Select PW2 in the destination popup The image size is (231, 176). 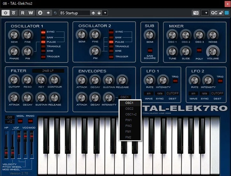[130, 126]
